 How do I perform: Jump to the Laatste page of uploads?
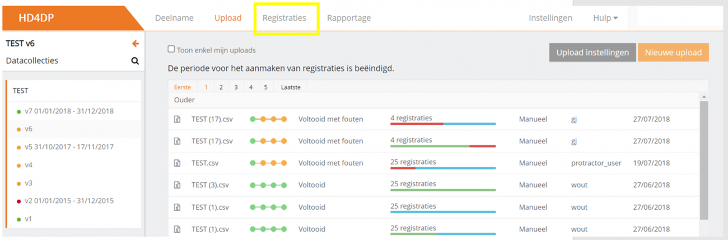pyautogui.click(x=291, y=87)
